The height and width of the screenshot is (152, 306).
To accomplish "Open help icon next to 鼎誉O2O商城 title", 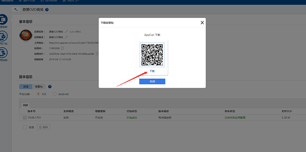I will 47,9.
